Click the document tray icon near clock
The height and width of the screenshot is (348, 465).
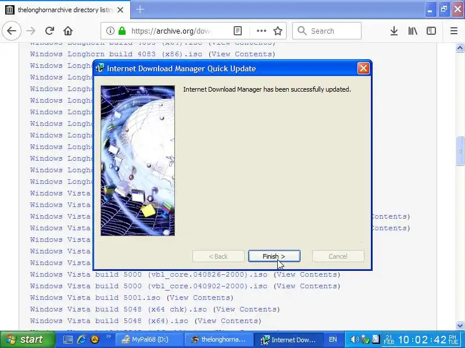point(375,339)
